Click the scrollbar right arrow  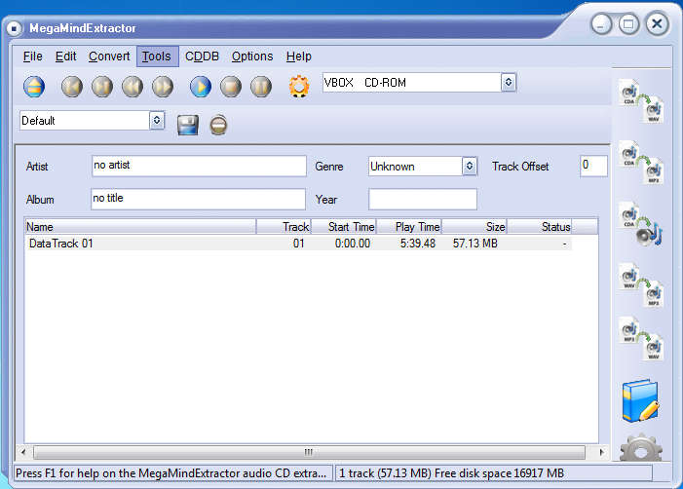click(601, 452)
